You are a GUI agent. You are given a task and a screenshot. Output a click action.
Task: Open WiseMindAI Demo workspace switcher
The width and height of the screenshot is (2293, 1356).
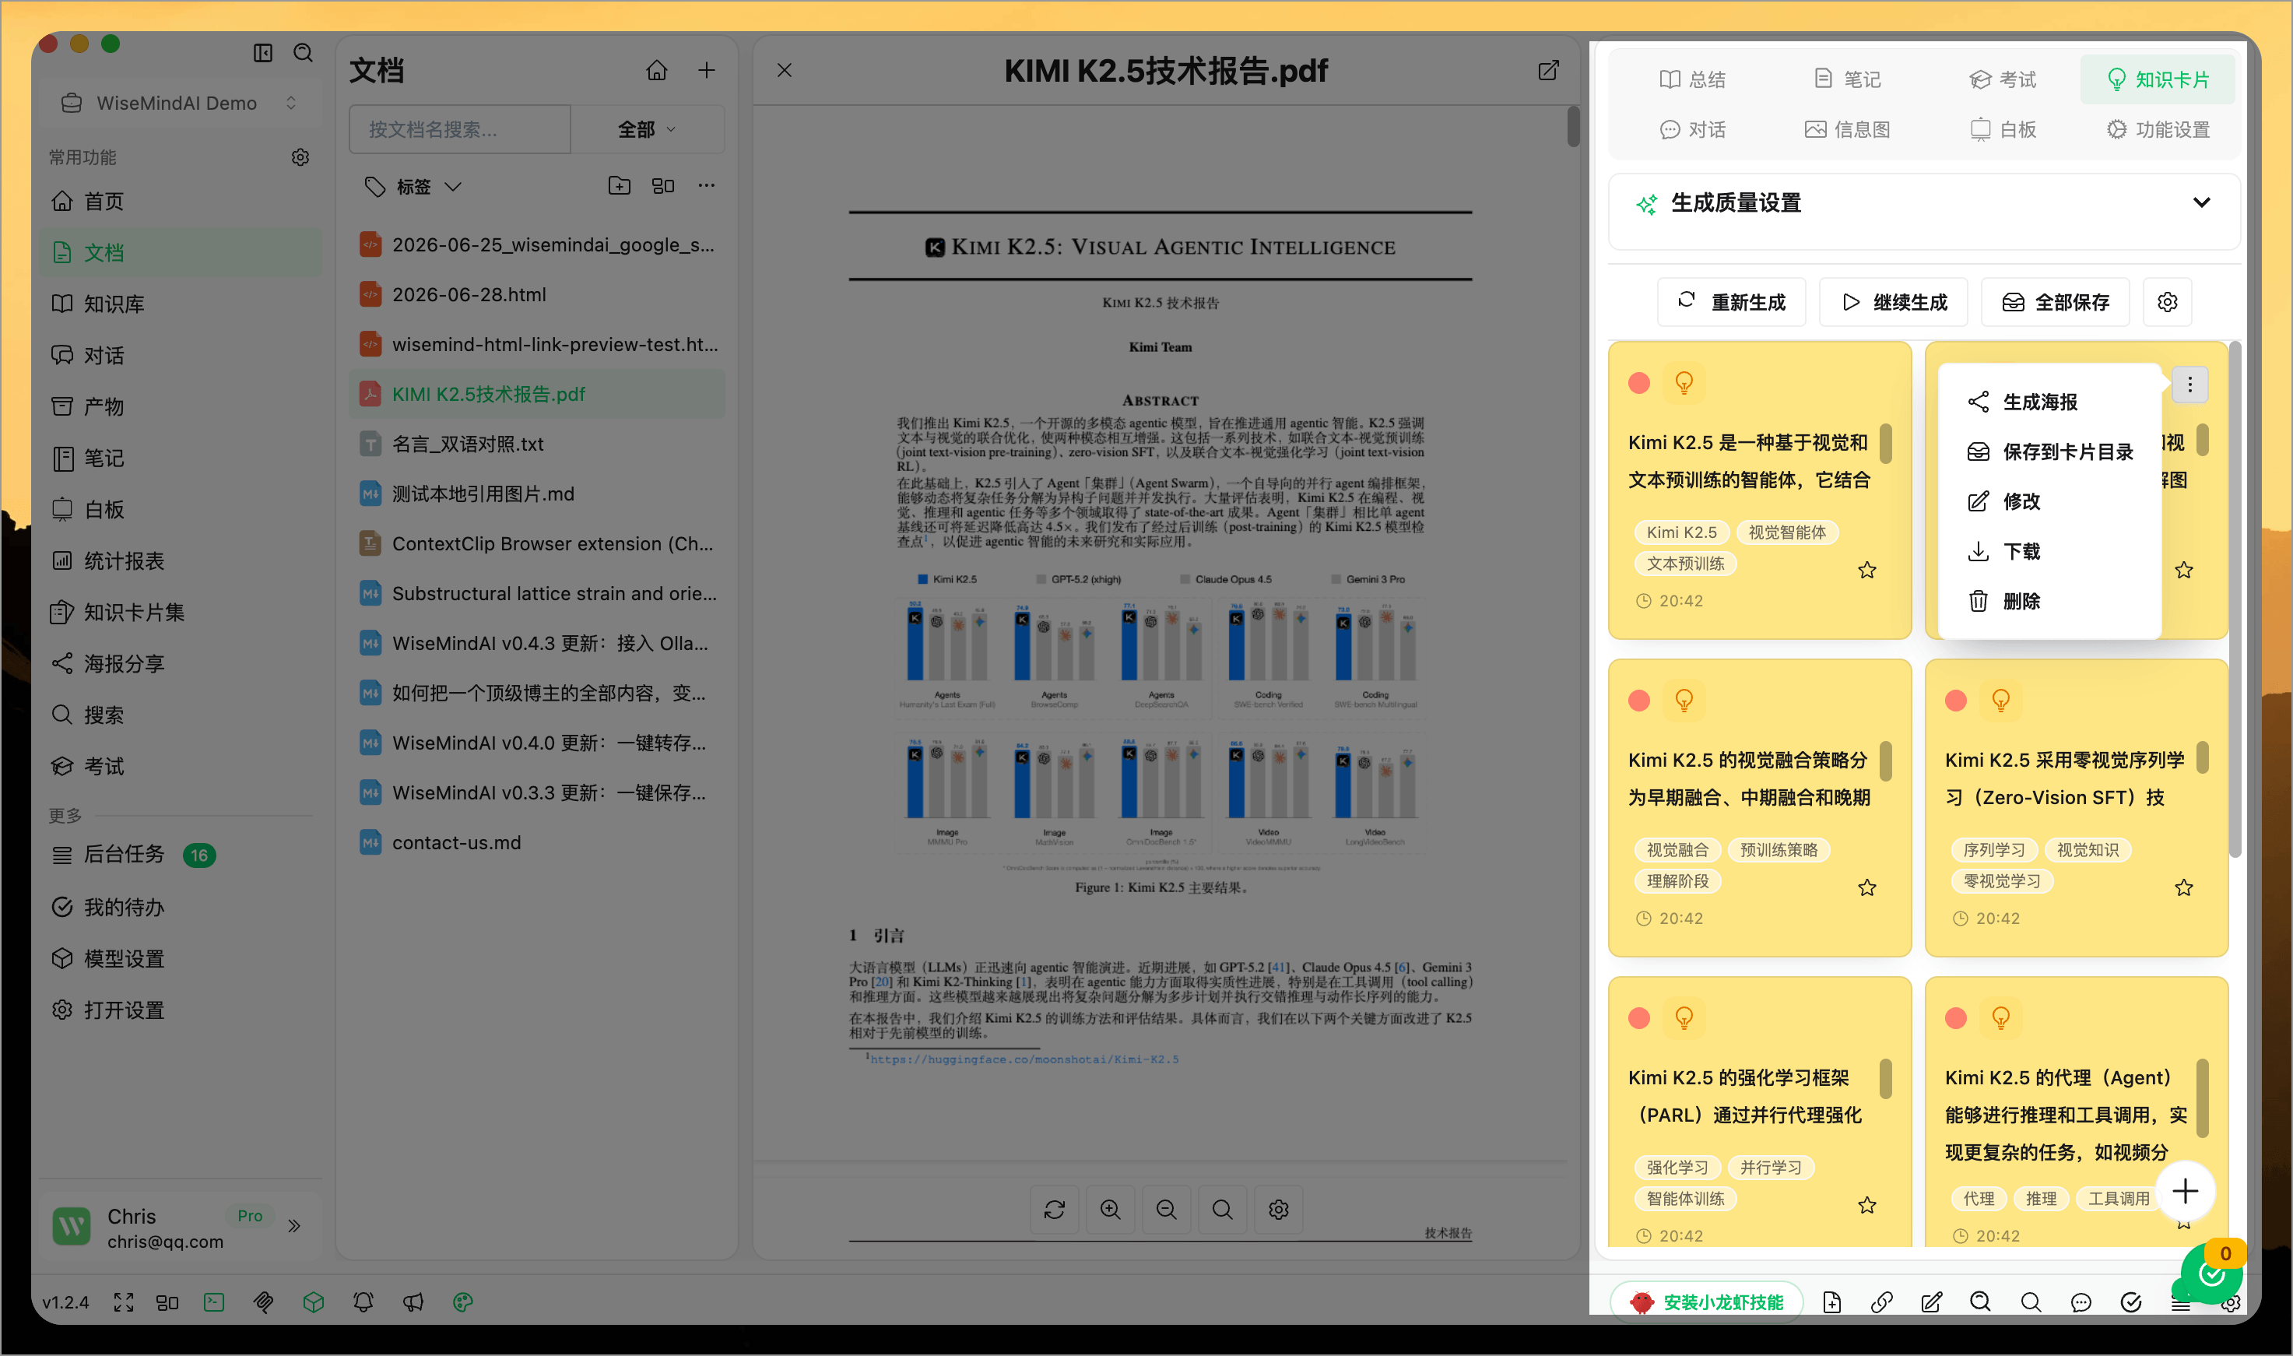coord(179,104)
